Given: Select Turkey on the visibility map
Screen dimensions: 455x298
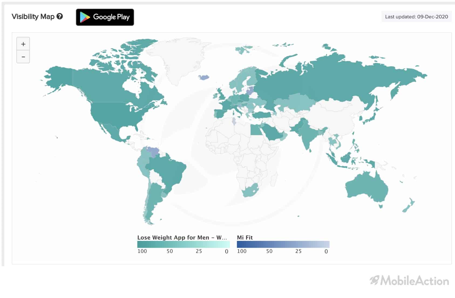Looking at the screenshot, I should coord(262,115).
